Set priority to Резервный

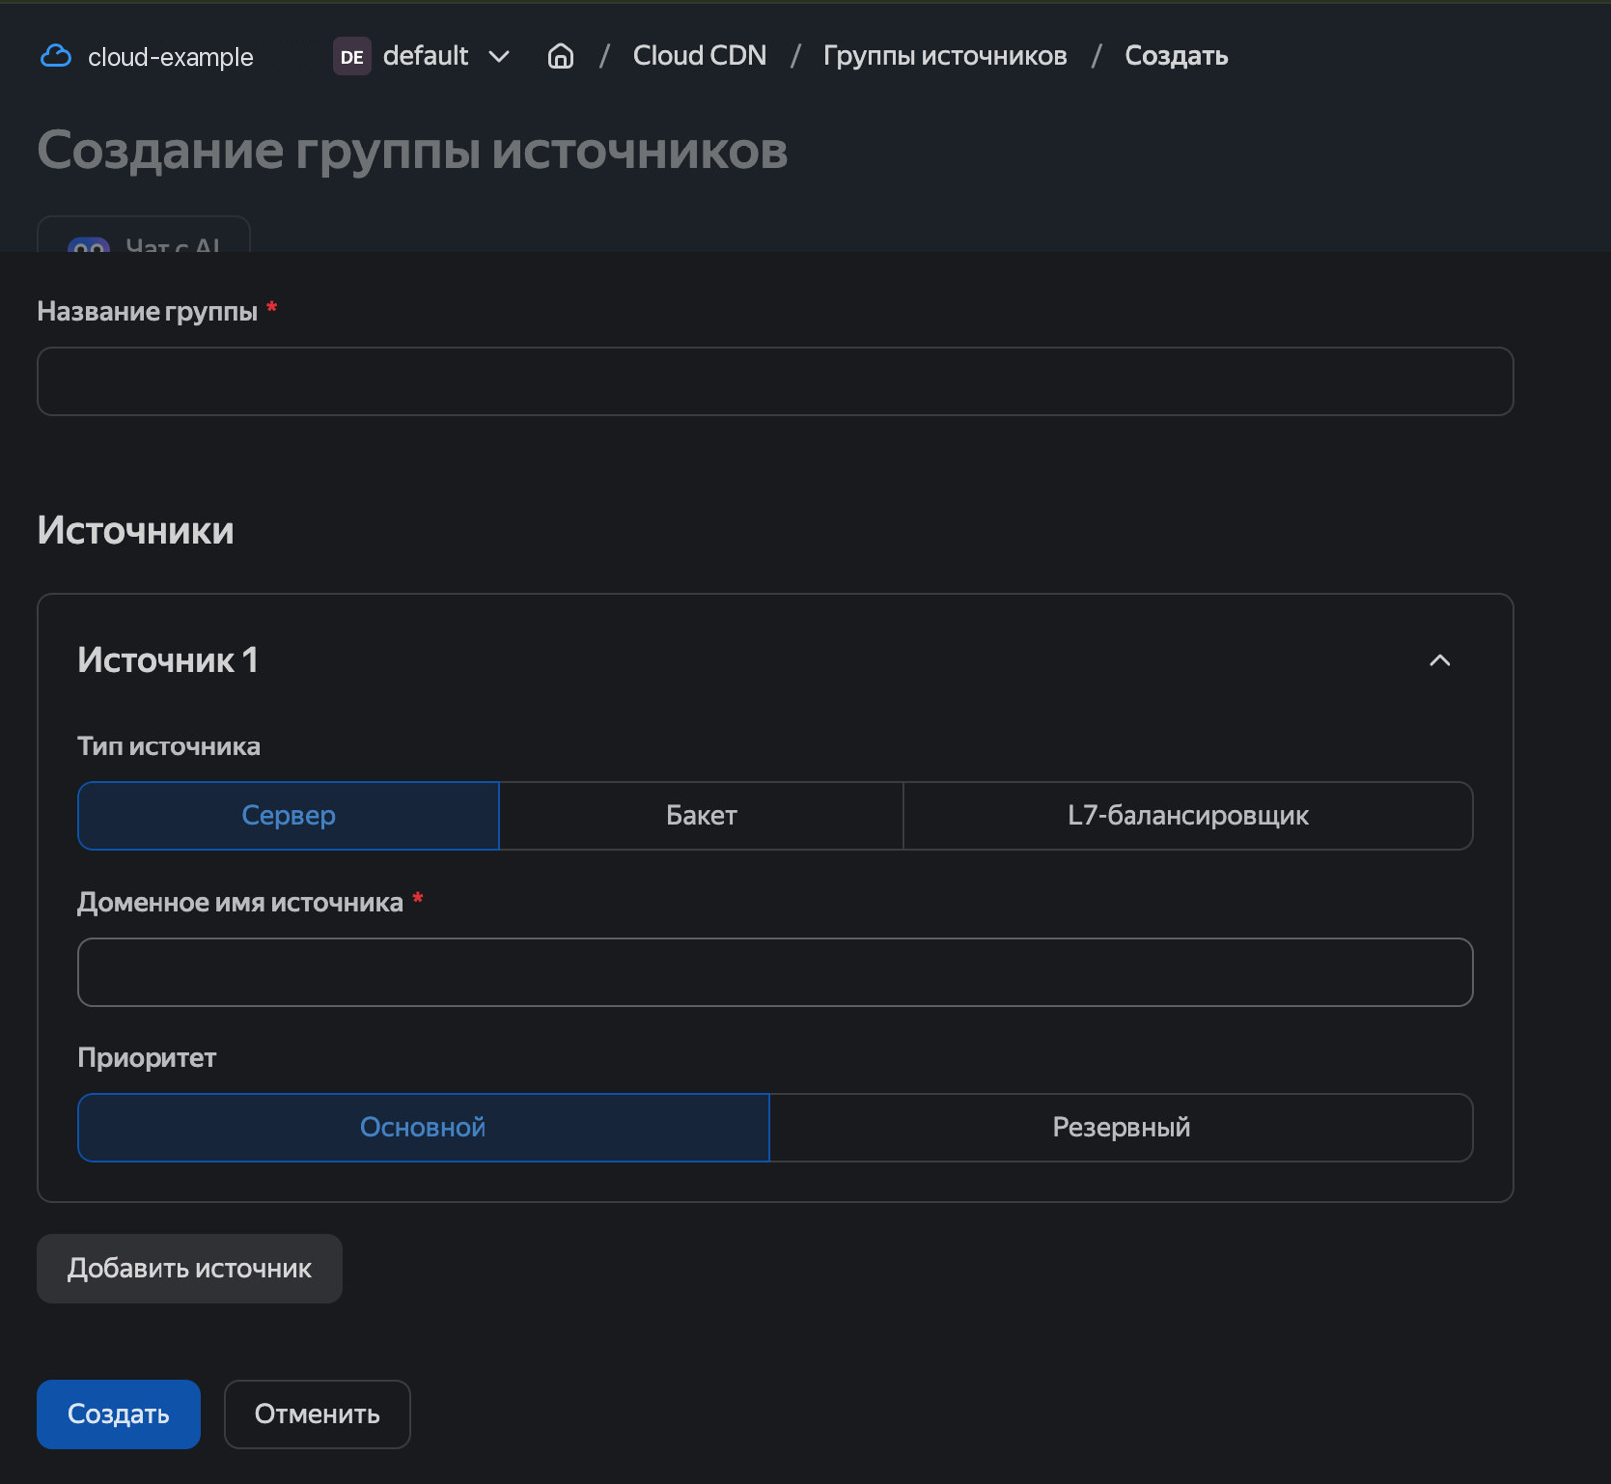pos(1121,1128)
